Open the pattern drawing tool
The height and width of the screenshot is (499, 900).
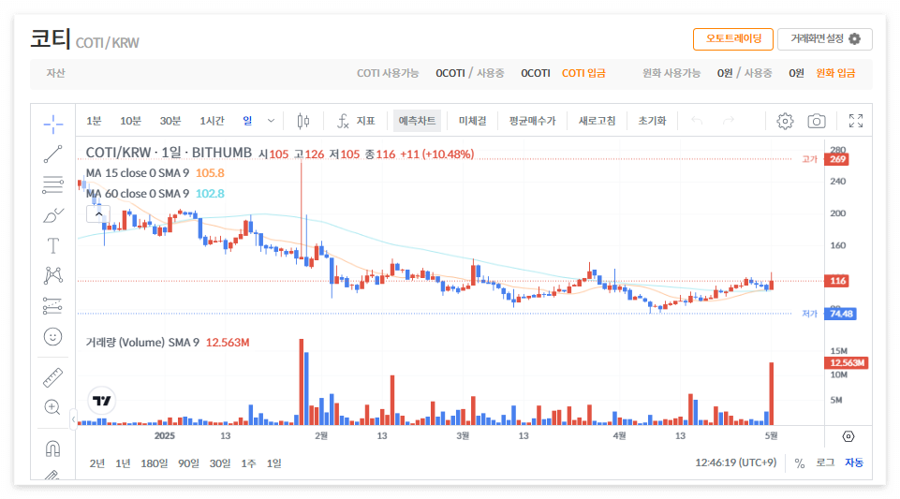(x=52, y=275)
